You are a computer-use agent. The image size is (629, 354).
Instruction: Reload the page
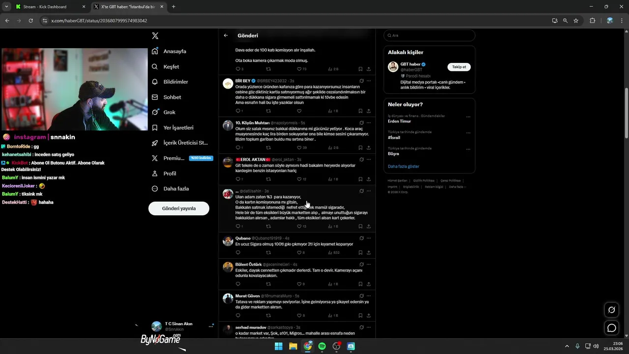tap(30, 21)
